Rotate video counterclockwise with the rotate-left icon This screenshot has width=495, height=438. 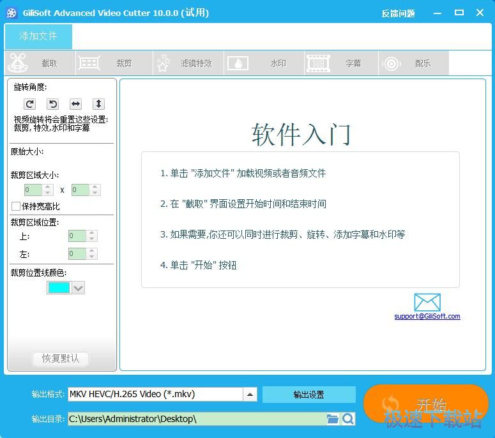point(53,104)
